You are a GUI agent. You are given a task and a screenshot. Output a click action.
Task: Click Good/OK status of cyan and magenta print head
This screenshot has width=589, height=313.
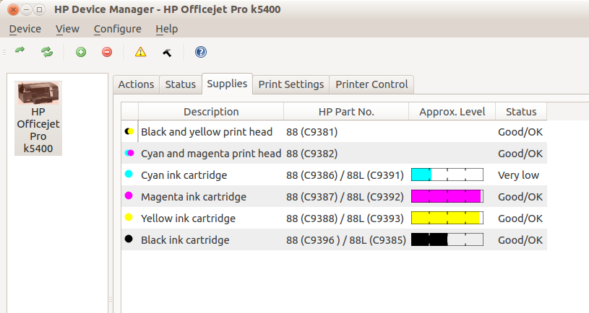[x=520, y=154]
